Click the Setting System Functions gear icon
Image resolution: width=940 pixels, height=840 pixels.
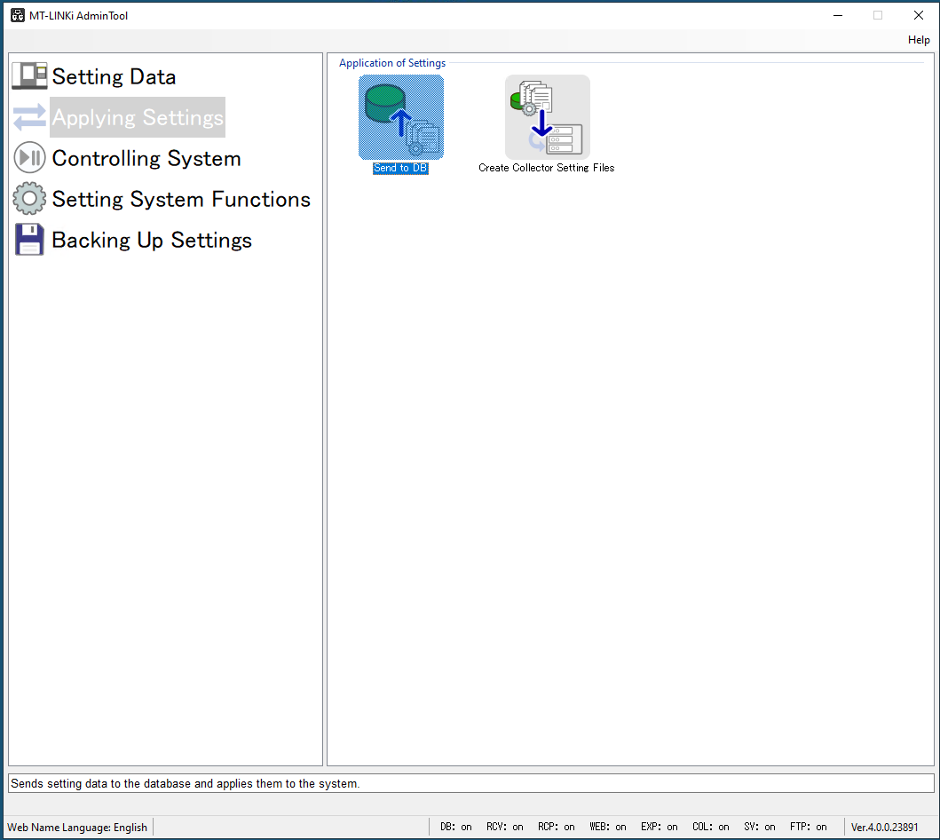coord(29,199)
